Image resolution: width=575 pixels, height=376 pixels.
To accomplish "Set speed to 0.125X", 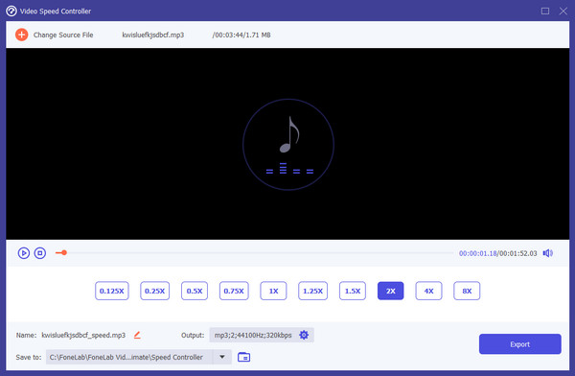I will [x=112, y=291].
